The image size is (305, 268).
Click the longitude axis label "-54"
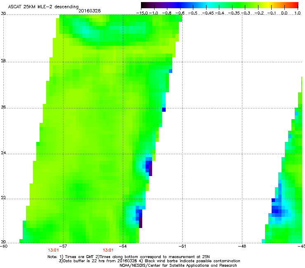[x=123, y=246]
